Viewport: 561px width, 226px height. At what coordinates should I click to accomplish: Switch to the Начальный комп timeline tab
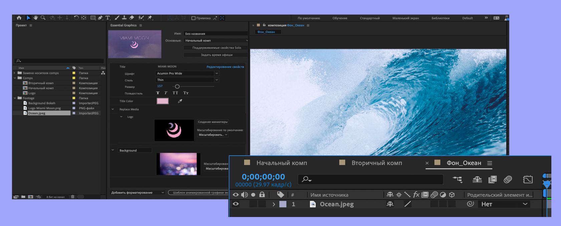point(282,163)
